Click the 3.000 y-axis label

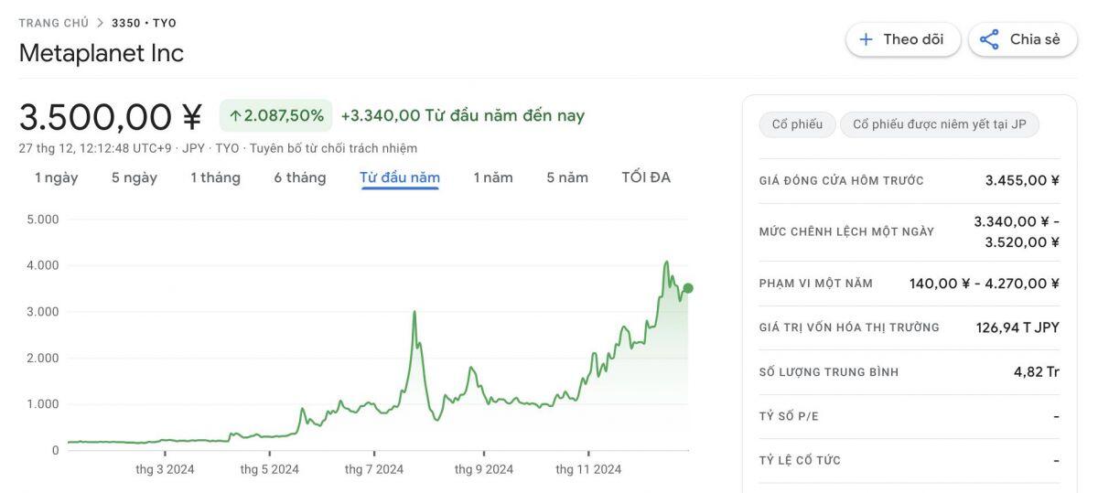click(43, 312)
